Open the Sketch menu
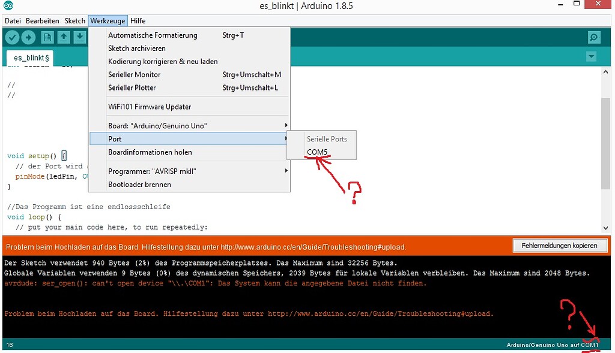Image resolution: width=615 pixels, height=353 pixels. click(x=75, y=21)
